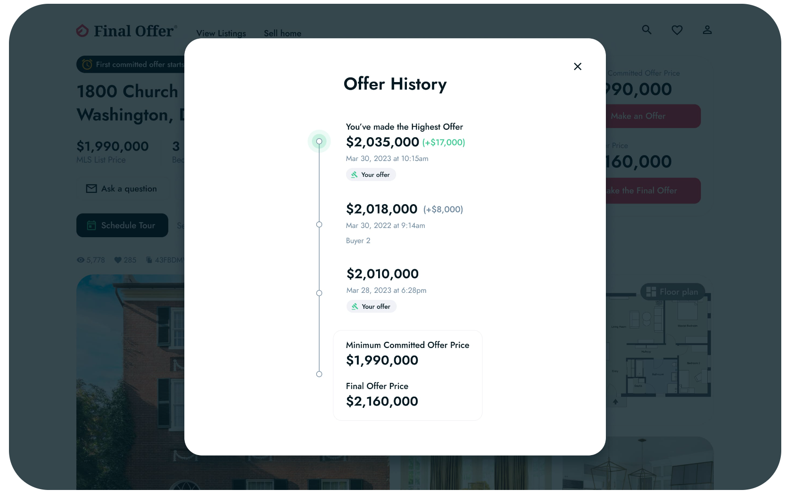Open the View Listings menu
The width and height of the screenshot is (794, 498).
click(x=221, y=33)
